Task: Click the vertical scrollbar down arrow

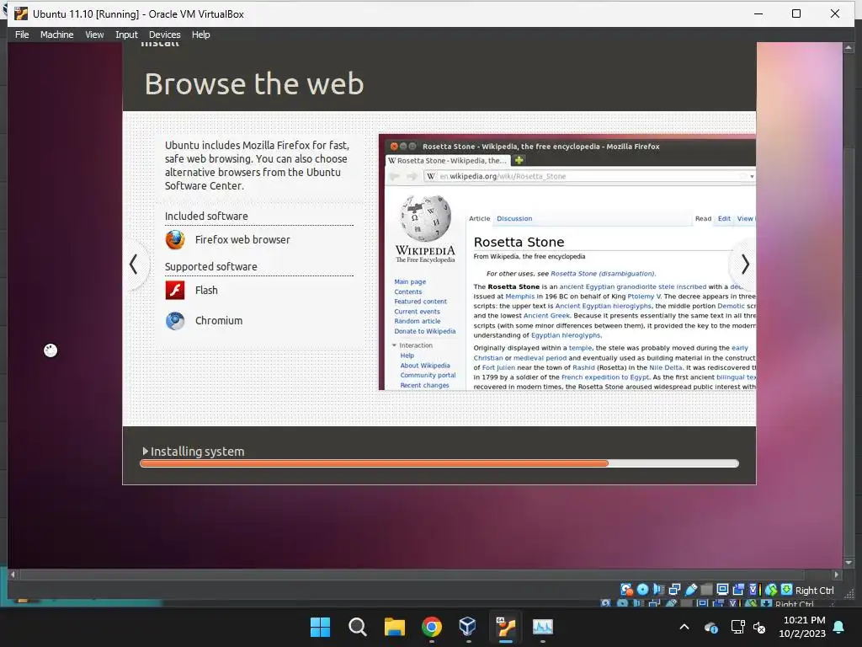Action: click(849, 563)
